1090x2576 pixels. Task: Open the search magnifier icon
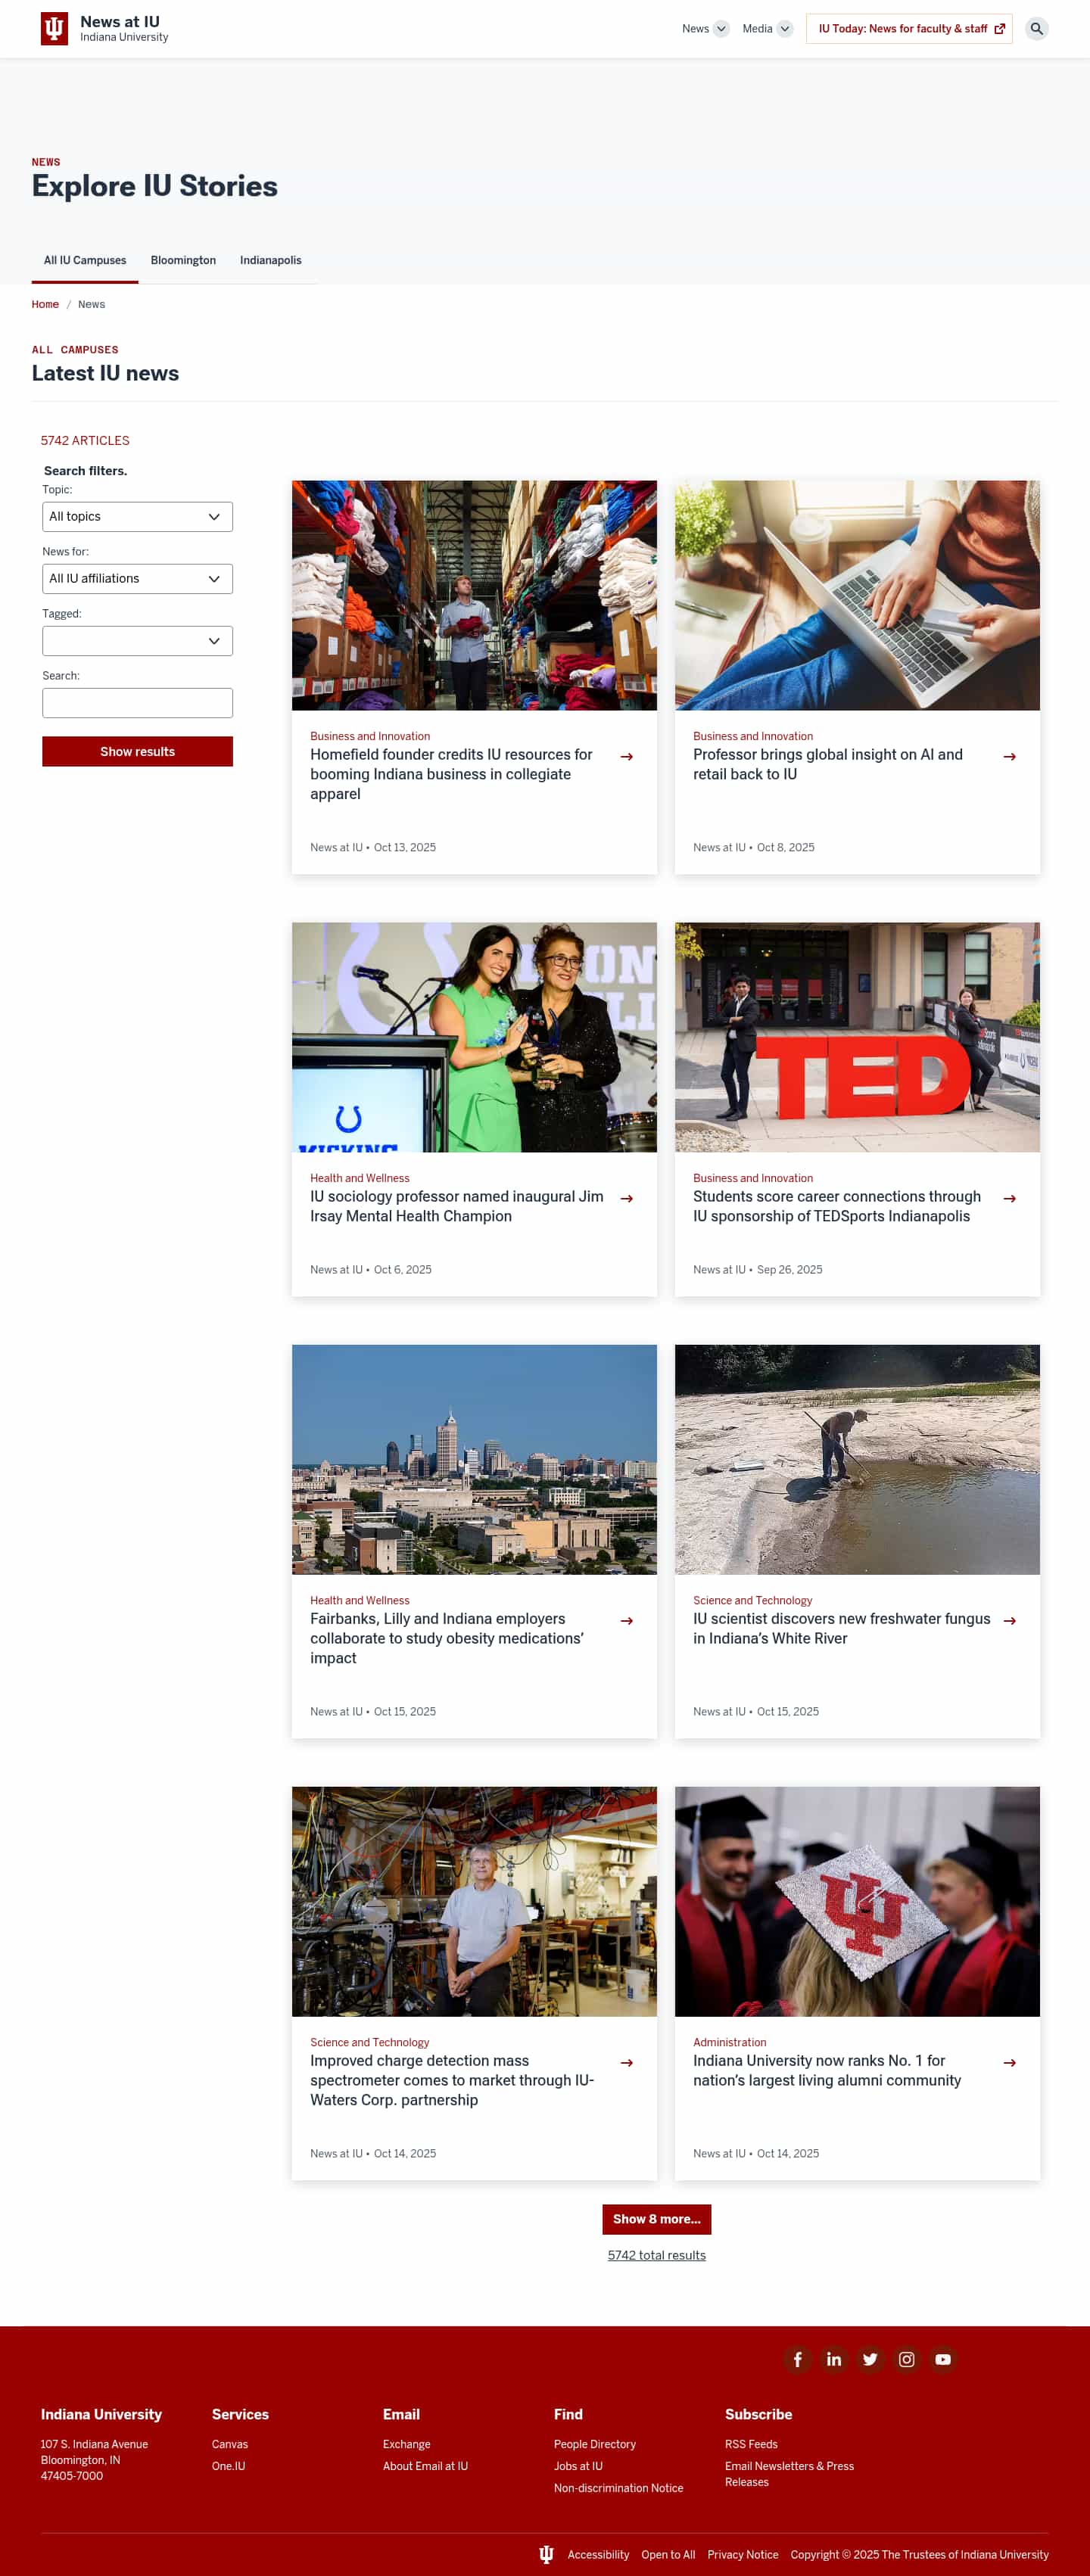(x=1036, y=29)
